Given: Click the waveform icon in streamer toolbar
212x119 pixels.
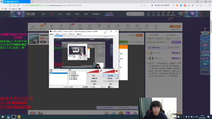Looking at the screenshot, I should [x=52, y=26].
